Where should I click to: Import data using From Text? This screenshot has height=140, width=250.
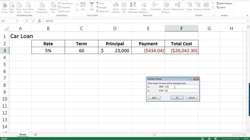click(19, 8)
